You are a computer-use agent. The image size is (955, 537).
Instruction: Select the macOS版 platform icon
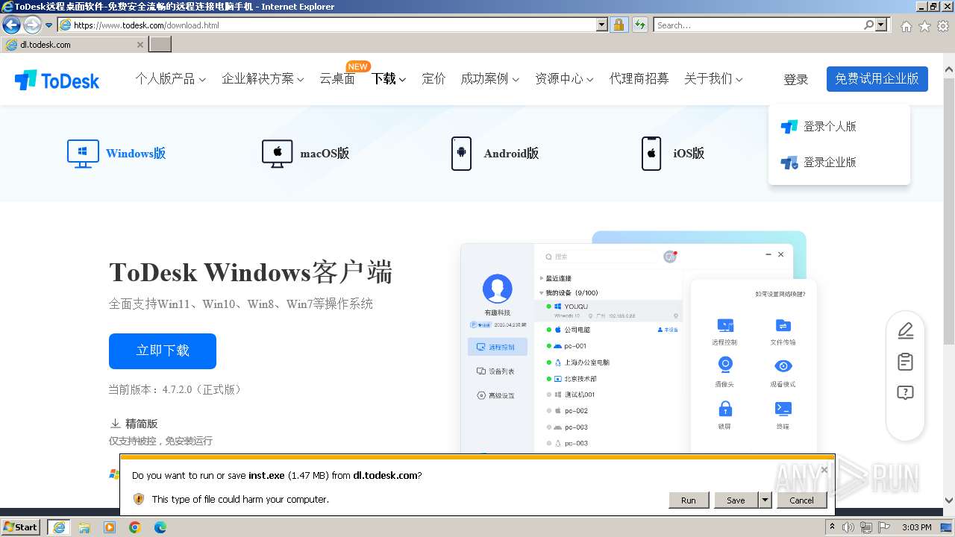click(x=277, y=154)
